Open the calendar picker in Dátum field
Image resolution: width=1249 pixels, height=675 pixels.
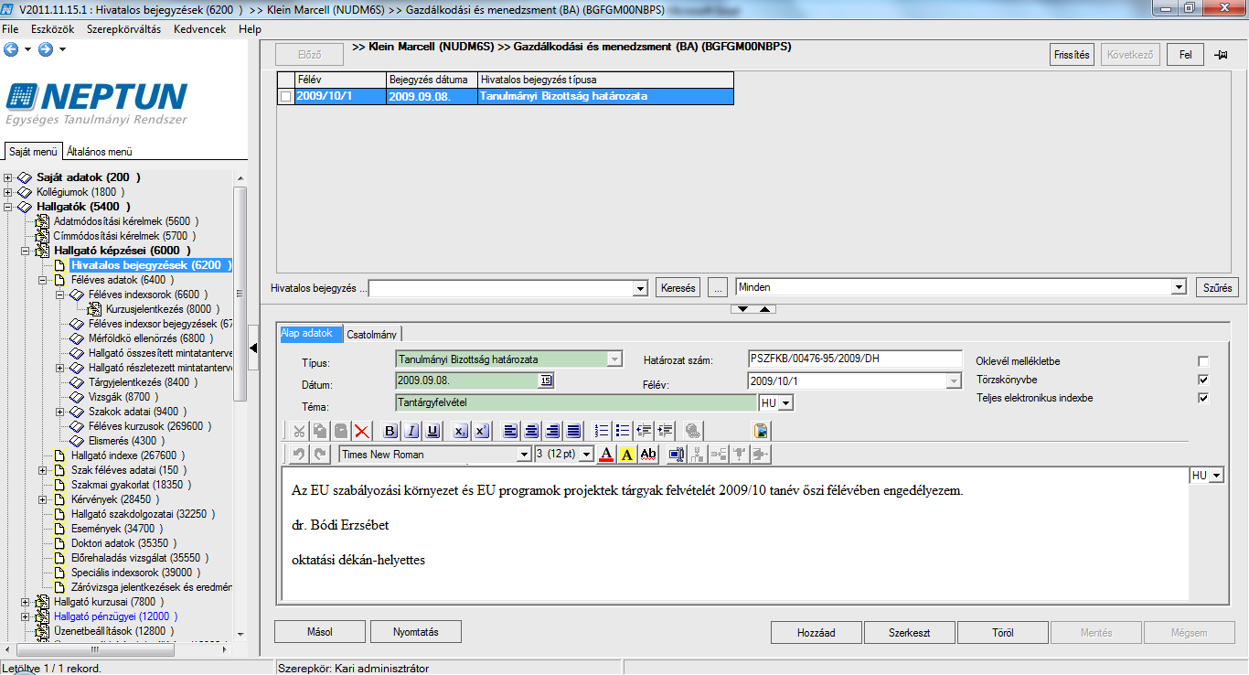click(x=547, y=381)
